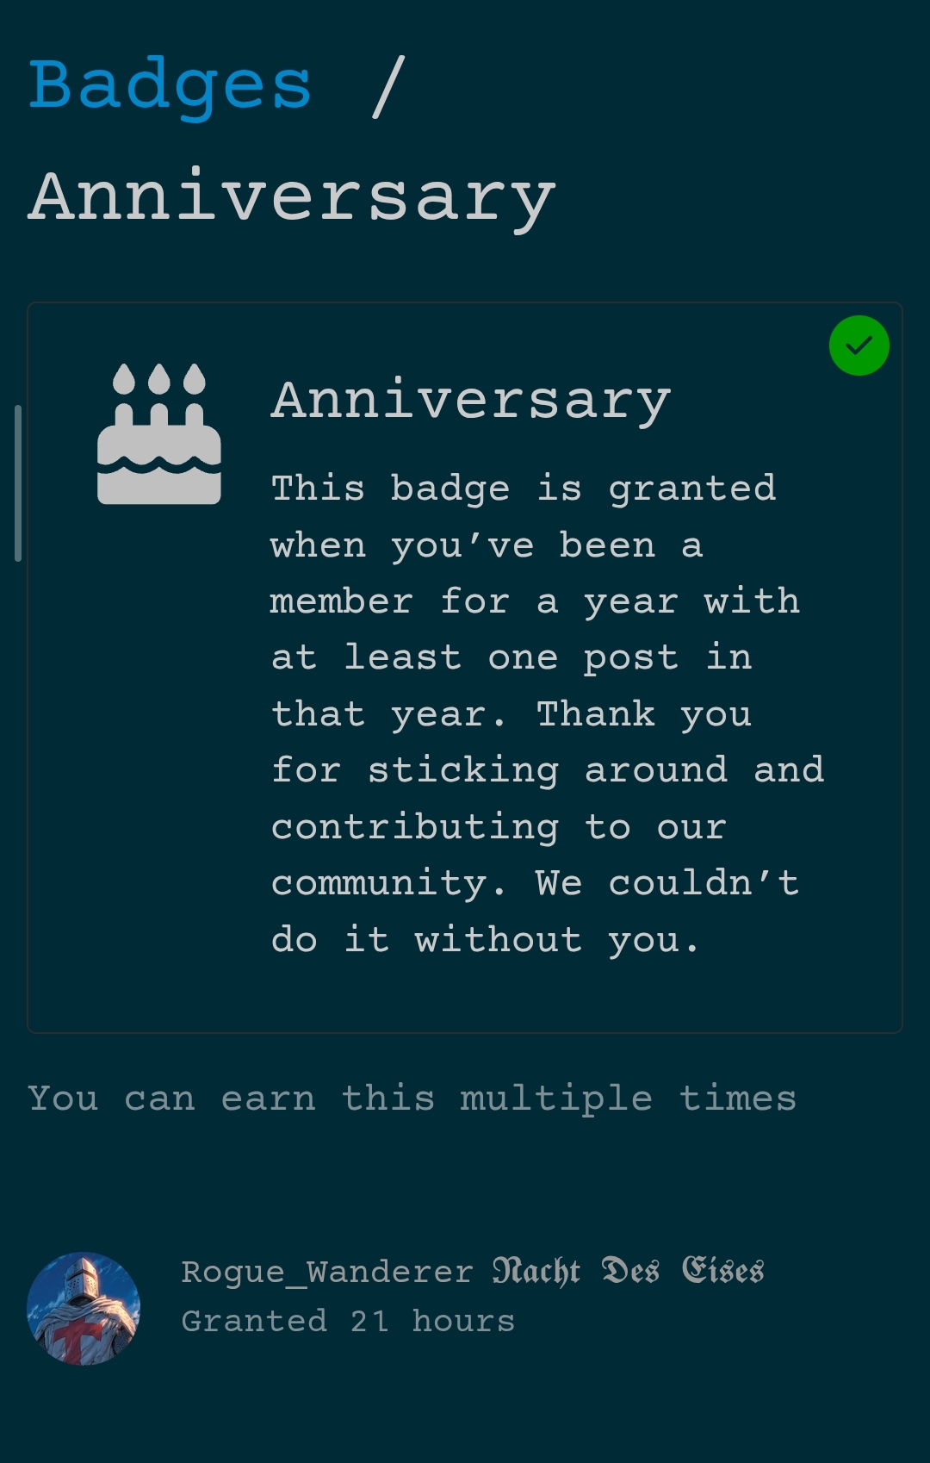Click the "Granted 21 hours" timestamp
This screenshot has width=930, height=1463.
tap(348, 1321)
